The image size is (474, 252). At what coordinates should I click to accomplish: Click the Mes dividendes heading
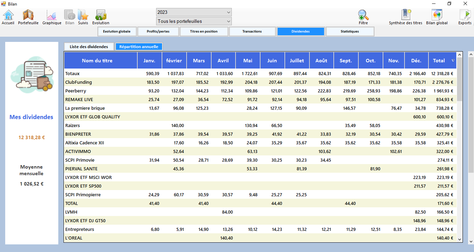coord(32,117)
